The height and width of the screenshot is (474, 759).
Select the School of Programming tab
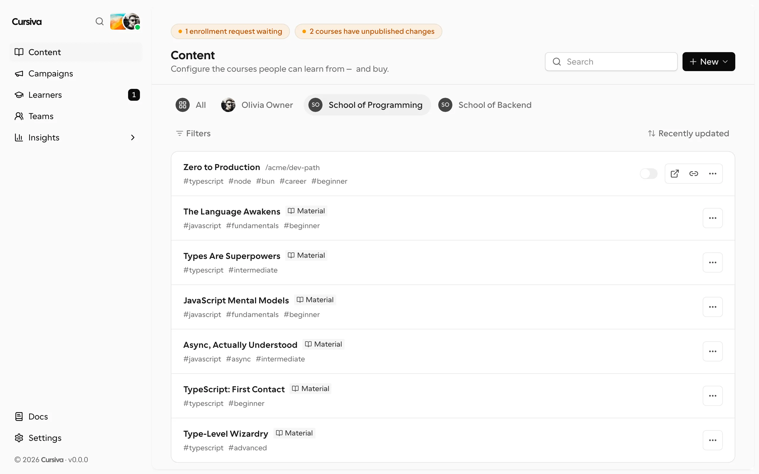pyautogui.click(x=367, y=105)
